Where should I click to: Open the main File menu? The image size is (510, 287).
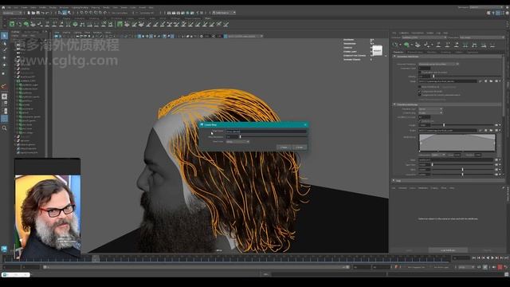[9, 7]
